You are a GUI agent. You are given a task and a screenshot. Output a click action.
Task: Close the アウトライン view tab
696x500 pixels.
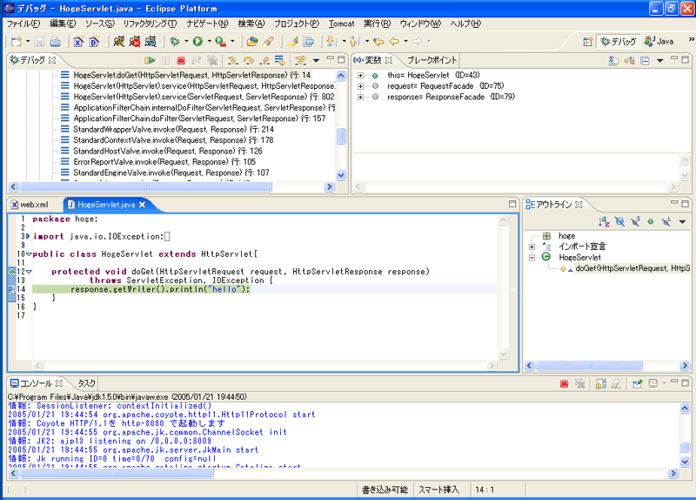tap(579, 205)
